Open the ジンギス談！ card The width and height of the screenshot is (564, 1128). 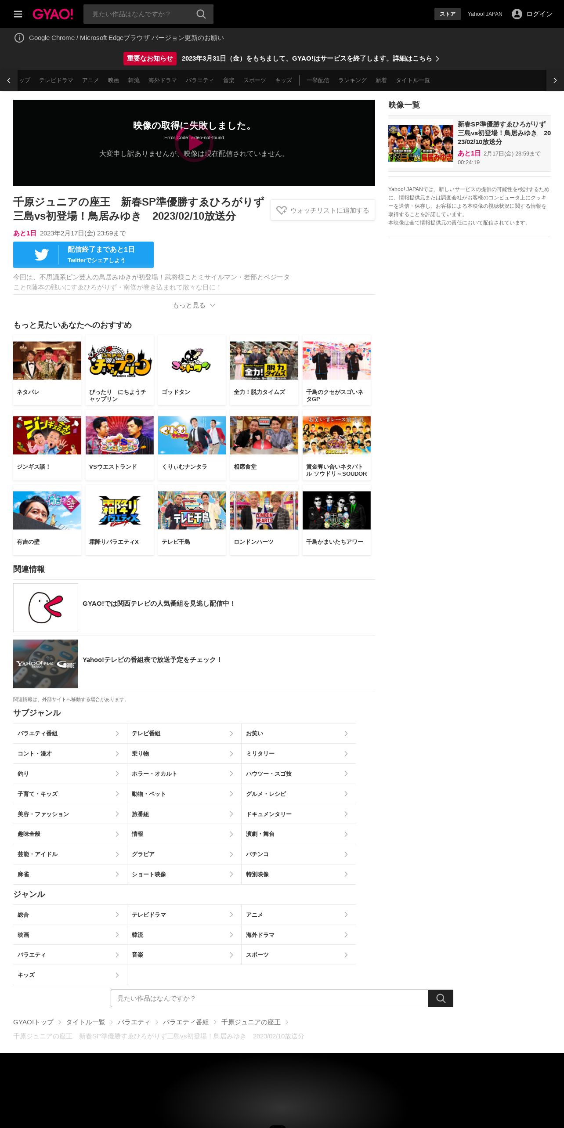pos(47,445)
